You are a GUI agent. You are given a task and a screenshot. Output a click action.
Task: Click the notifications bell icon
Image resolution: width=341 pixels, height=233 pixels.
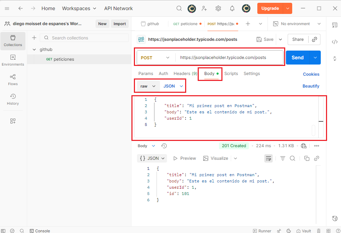pyautogui.click(x=232, y=8)
